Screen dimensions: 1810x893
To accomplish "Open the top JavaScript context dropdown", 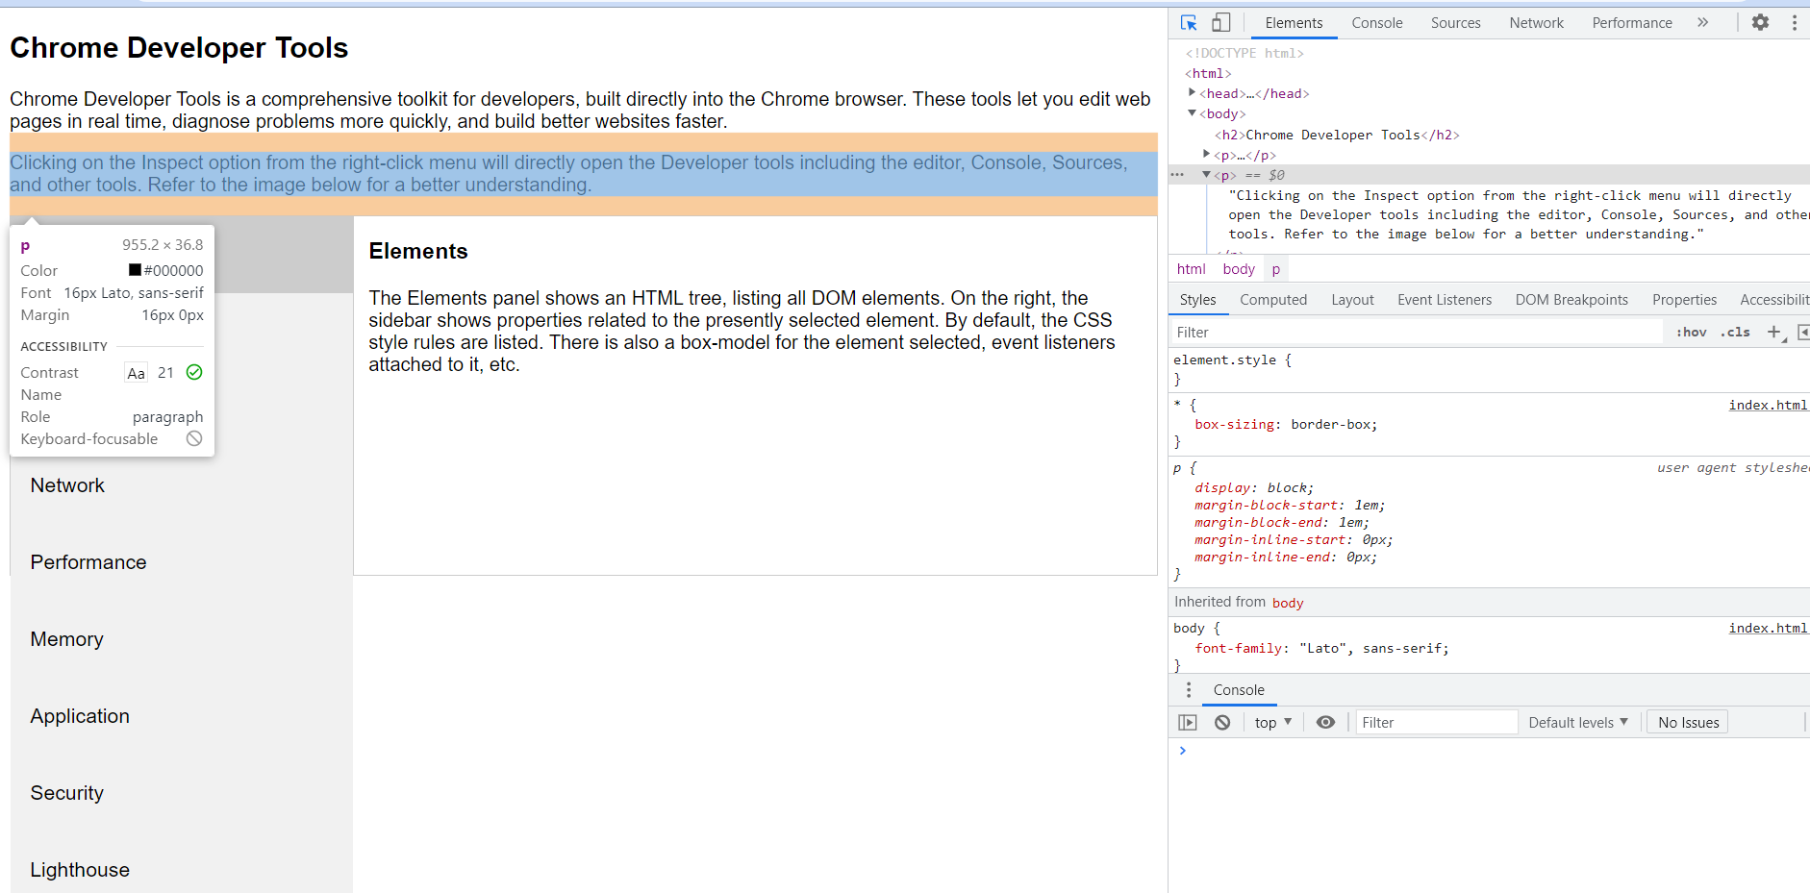I will (x=1272, y=723).
